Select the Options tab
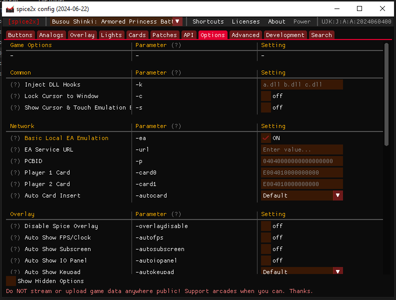Screen dimensions: 396x300 [212, 35]
